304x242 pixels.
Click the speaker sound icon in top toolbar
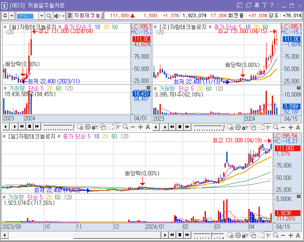(x=57, y=16)
